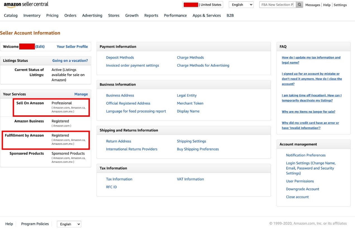Open FAQ about items no longer for sale
The image size is (355, 233).
point(308,111)
